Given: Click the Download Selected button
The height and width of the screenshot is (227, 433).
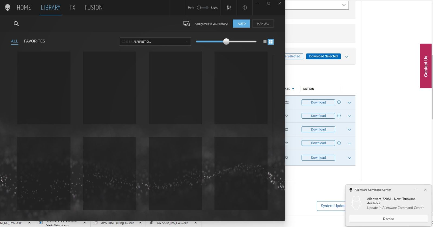Looking at the screenshot, I should coord(323,56).
